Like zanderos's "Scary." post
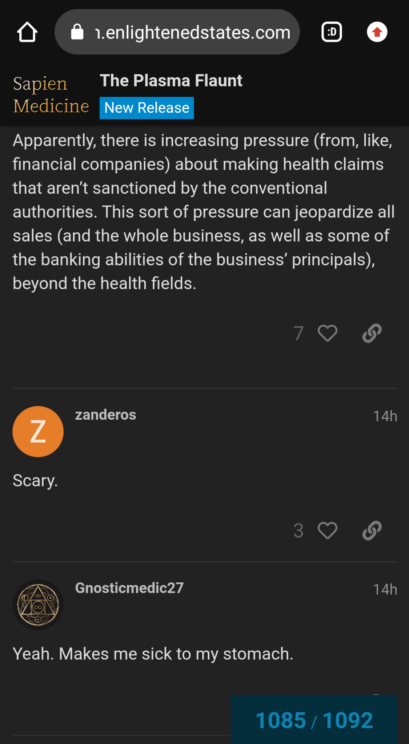Image resolution: width=409 pixels, height=744 pixels. point(327,530)
